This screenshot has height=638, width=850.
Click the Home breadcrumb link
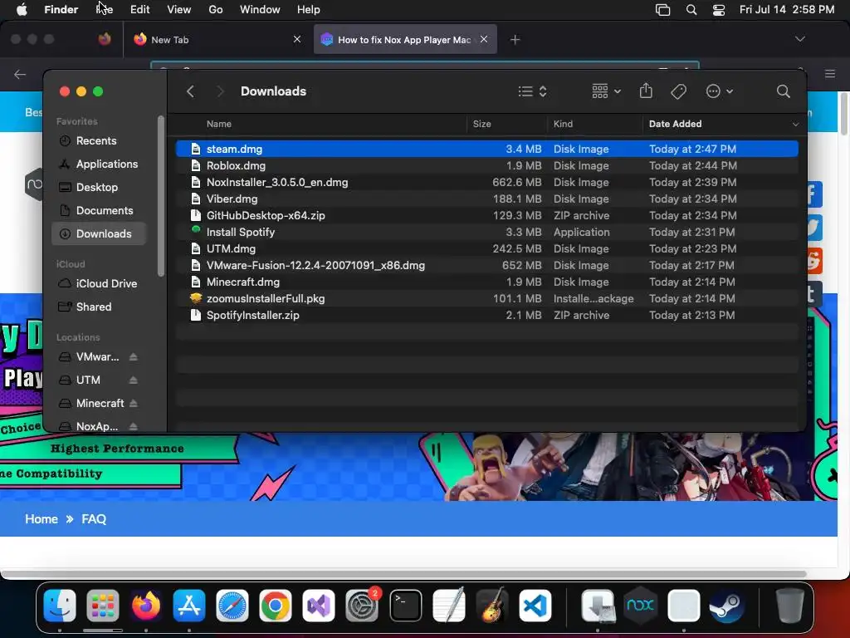42,519
